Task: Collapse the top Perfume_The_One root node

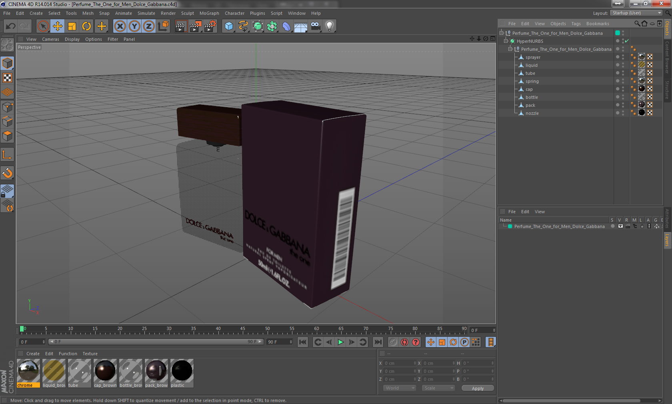Action: 501,33
